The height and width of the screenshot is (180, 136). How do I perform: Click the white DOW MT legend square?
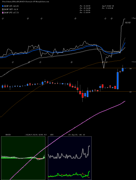[x=3, y=10]
